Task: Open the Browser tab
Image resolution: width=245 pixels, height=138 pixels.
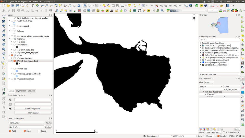Action: tap(31, 91)
